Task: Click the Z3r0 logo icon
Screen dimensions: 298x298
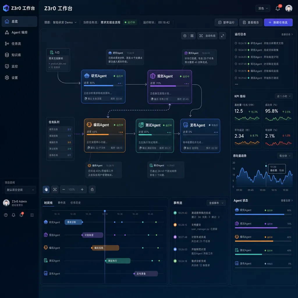Action: point(6,8)
